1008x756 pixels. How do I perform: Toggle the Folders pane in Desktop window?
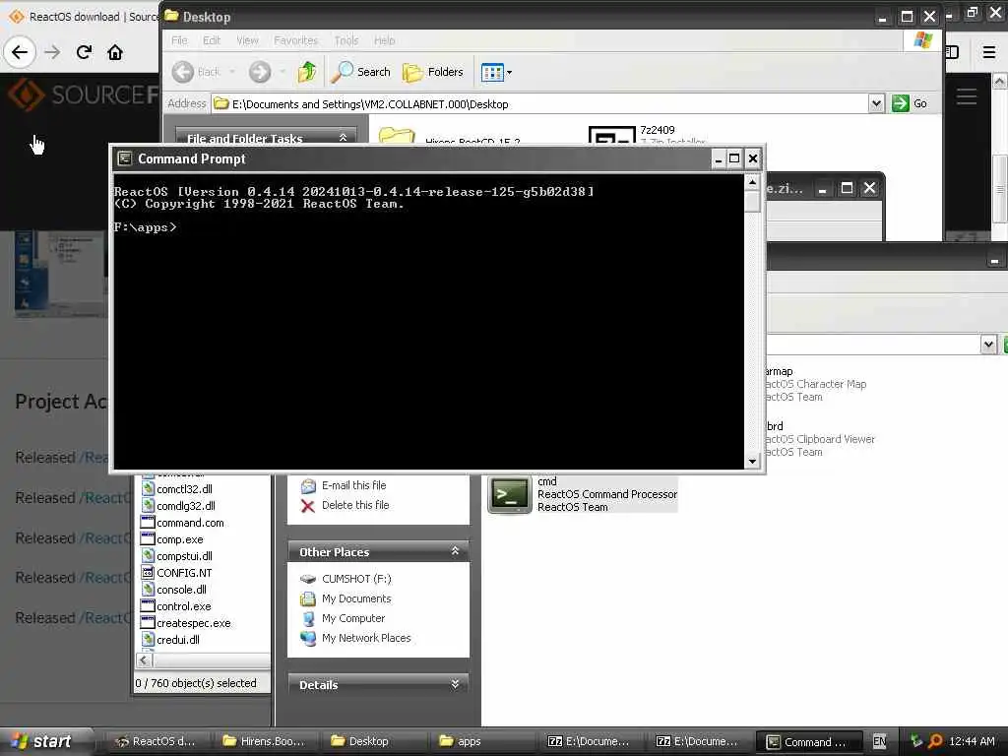coord(433,72)
